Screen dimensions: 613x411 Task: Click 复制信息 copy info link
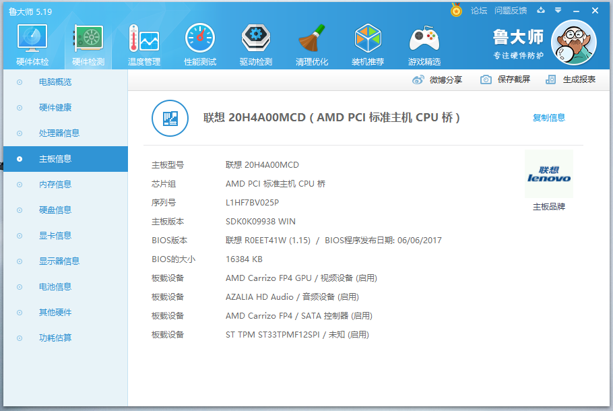pyautogui.click(x=549, y=118)
